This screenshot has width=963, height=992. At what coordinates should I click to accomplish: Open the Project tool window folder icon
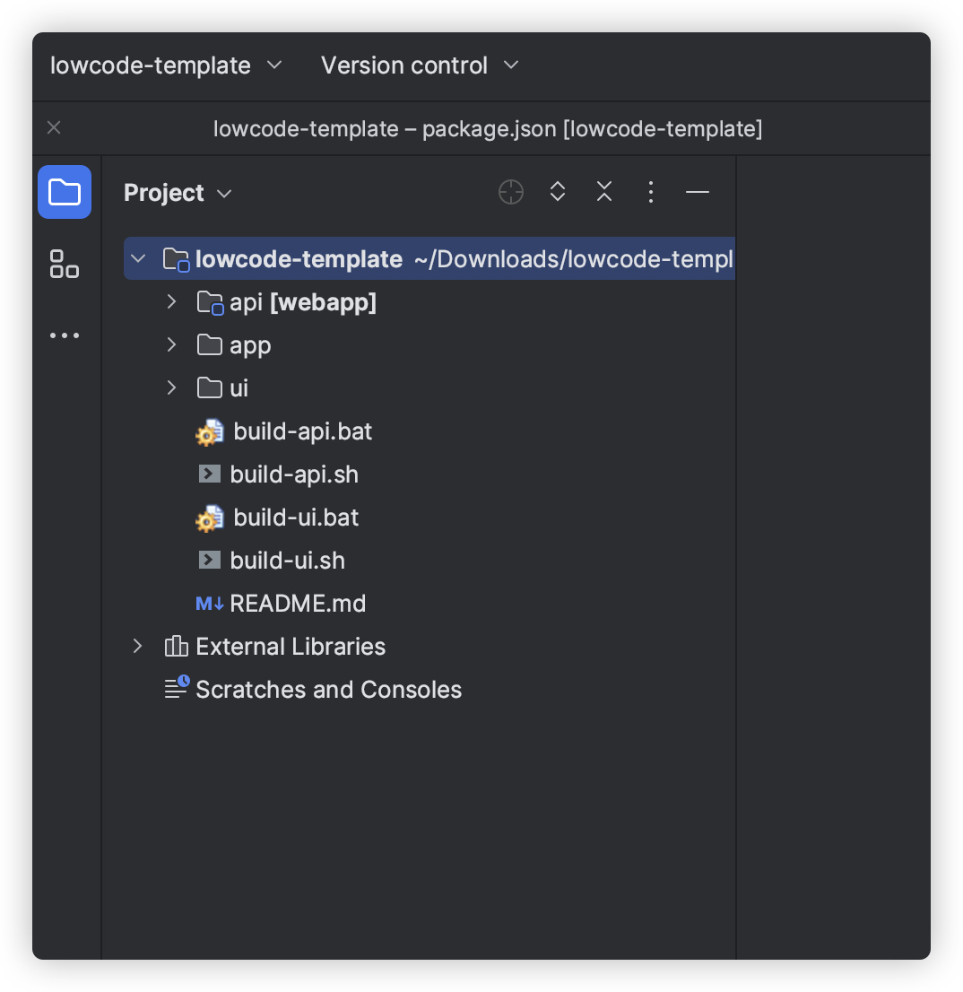[65, 192]
